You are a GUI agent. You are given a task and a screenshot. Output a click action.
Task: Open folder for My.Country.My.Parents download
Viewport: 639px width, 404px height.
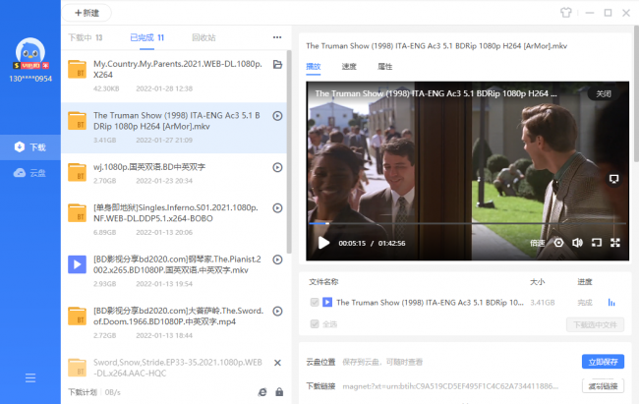pyautogui.click(x=277, y=64)
